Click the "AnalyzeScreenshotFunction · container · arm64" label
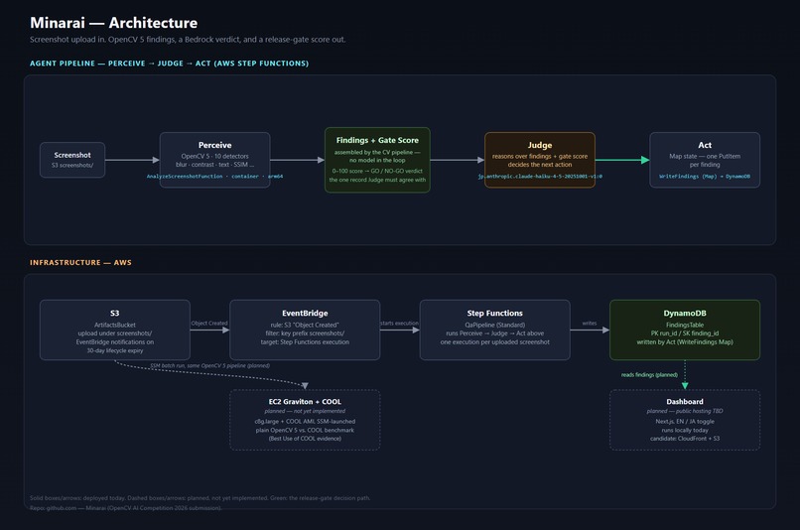 click(214, 176)
